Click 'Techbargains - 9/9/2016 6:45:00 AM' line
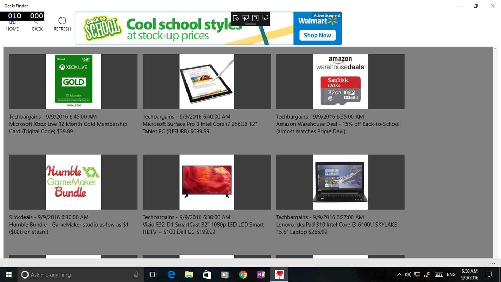The width and height of the screenshot is (501, 282). tap(53, 117)
